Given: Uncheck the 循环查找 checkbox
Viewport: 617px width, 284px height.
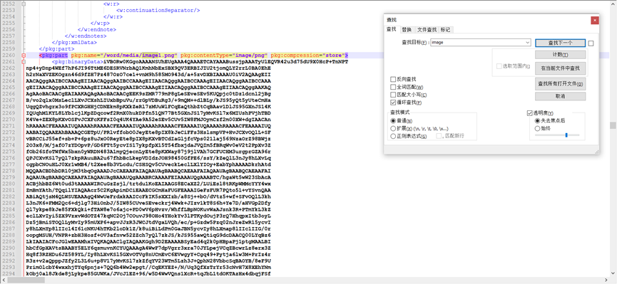Looking at the screenshot, I should point(393,102).
